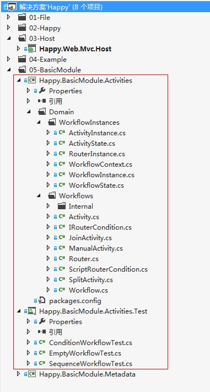Click the C# file icon of ConditionWorkflowTest.cs
Screen dimensions: 210x392
tap(42, 342)
